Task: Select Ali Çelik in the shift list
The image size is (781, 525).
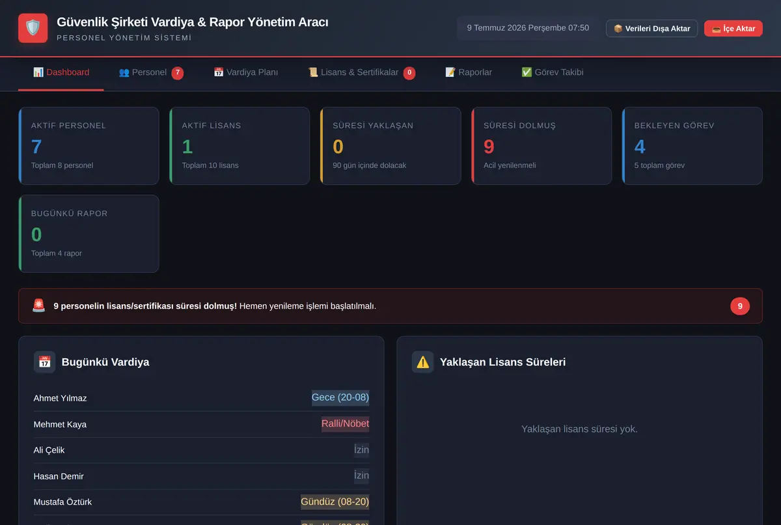Action: point(49,450)
